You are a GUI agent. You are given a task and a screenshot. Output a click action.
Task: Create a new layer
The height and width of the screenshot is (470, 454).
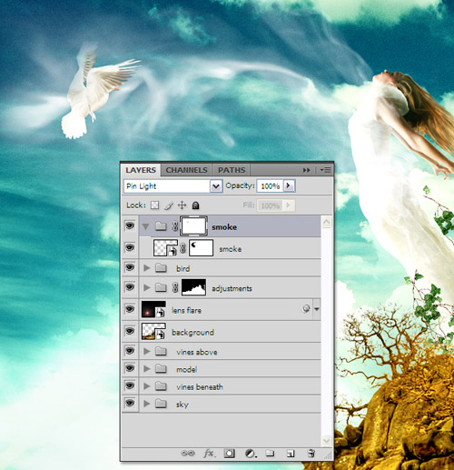[x=291, y=454]
